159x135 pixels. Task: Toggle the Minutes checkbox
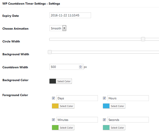(x=54, y=120)
